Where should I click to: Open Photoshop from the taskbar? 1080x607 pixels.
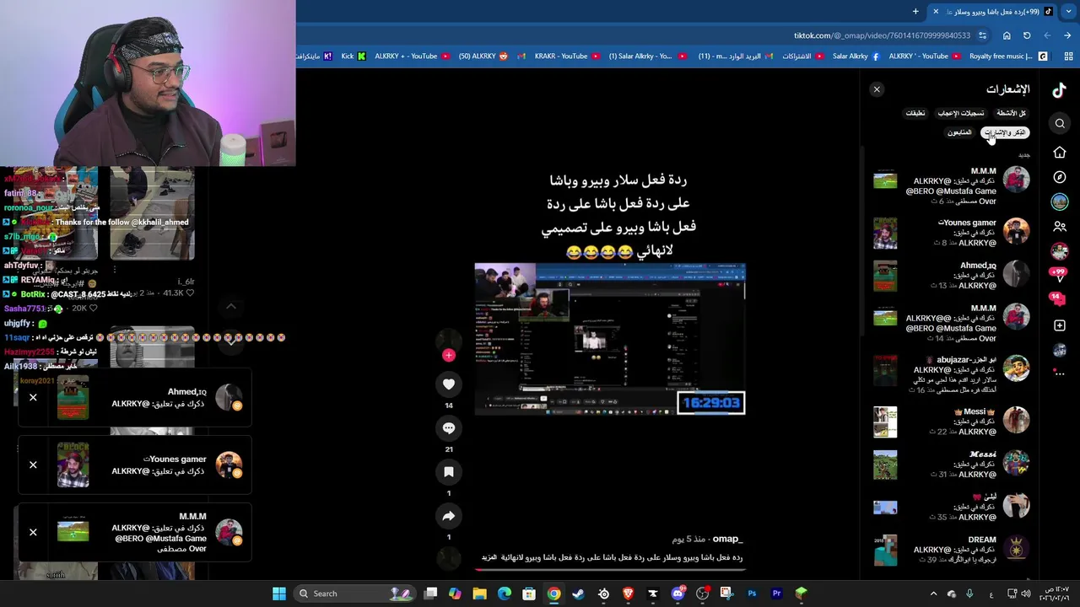[x=752, y=594]
